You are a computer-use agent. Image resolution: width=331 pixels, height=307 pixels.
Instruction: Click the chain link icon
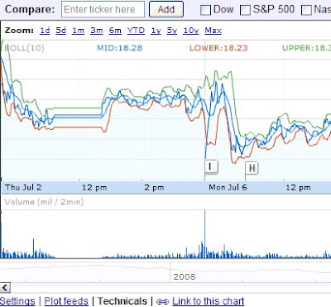(162, 301)
